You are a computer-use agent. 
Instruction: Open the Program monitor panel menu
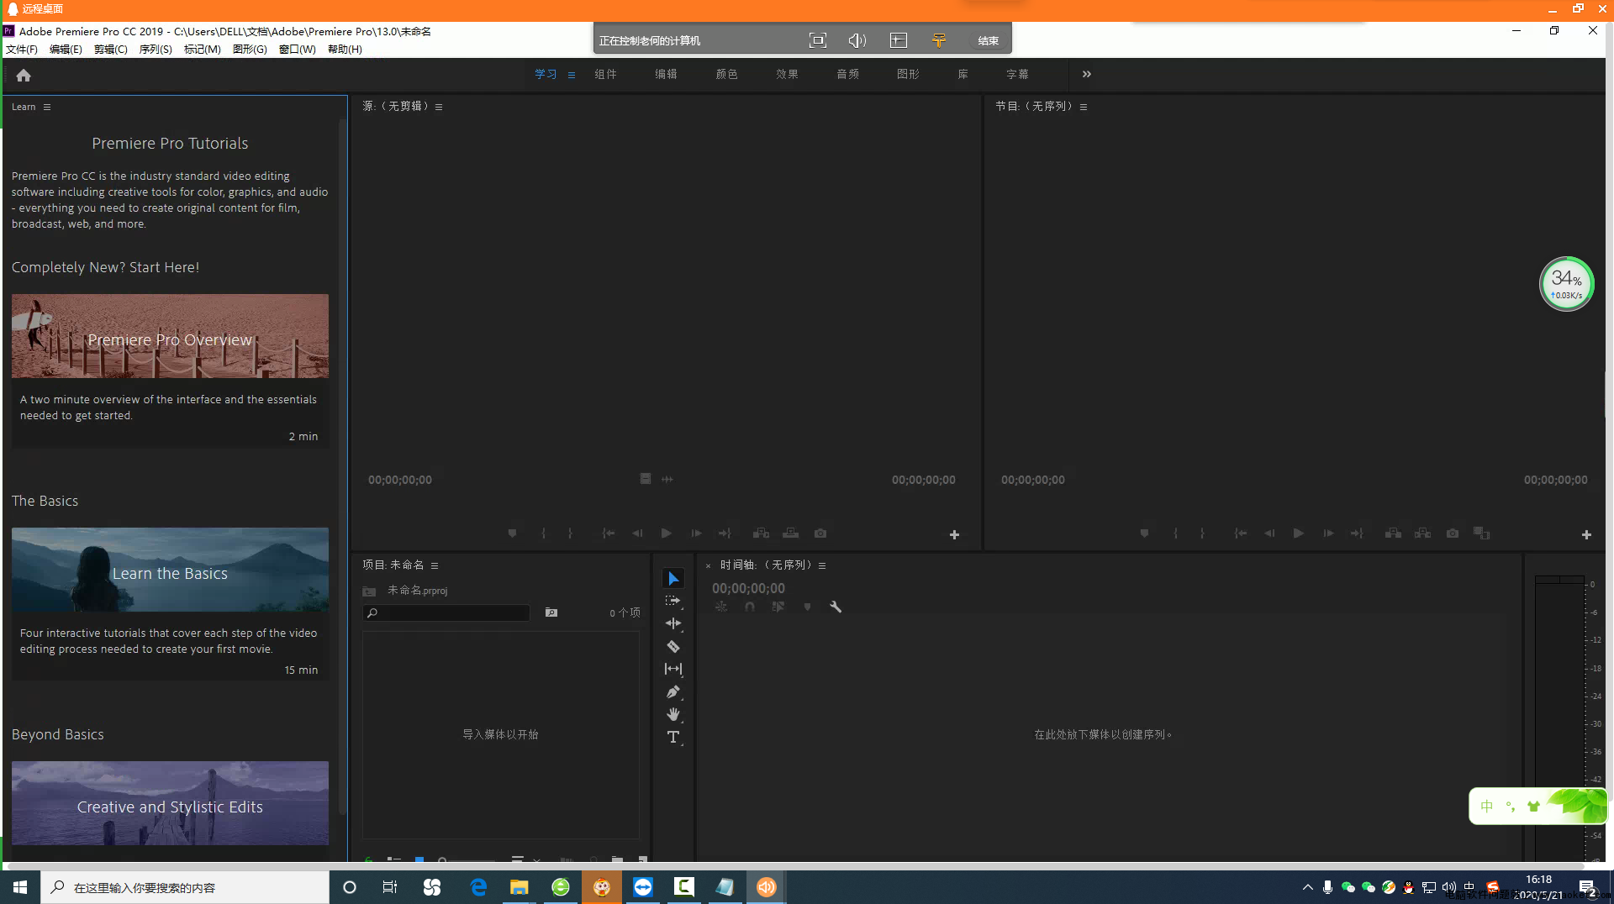click(x=1084, y=107)
